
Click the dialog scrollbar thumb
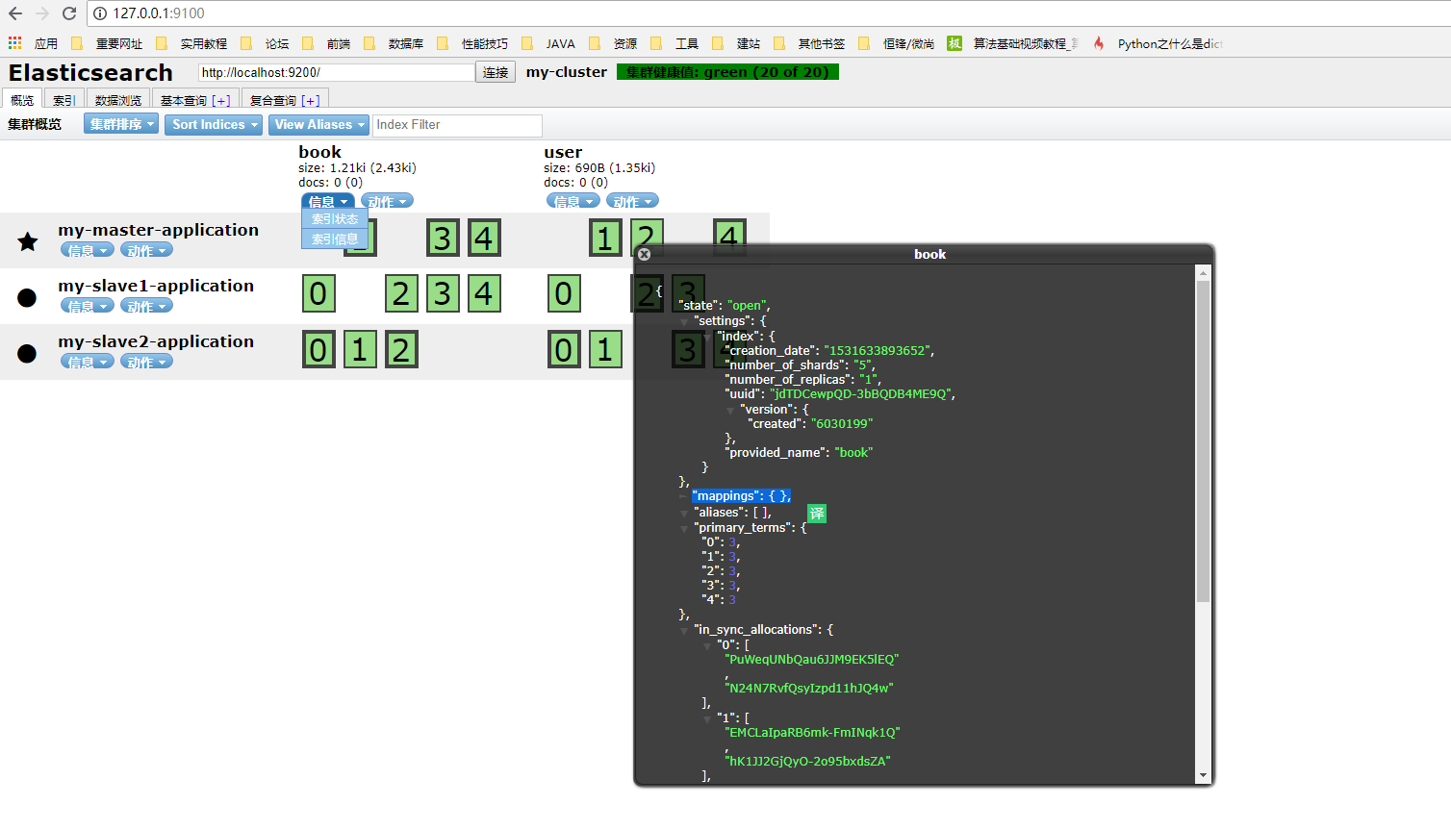coord(1203,441)
